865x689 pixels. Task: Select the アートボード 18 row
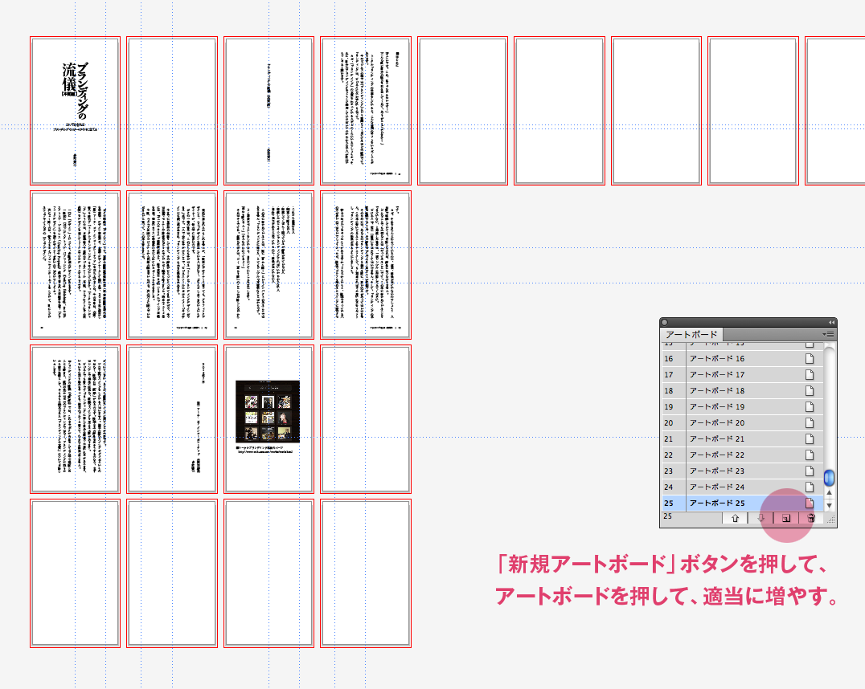(743, 391)
